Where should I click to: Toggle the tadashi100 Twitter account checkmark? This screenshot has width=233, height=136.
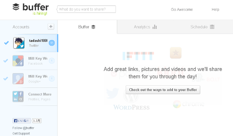[6, 43]
